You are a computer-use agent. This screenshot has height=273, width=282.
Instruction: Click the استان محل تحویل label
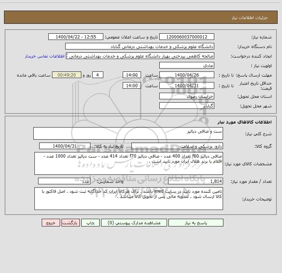[255, 96]
